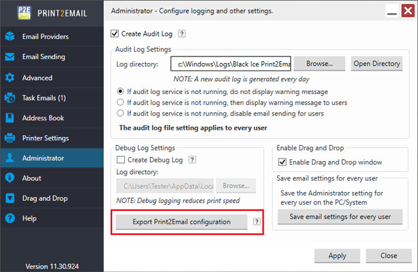Uncheck Enable Drag and Drop window
Screen dimensions: 418x272
280,162
